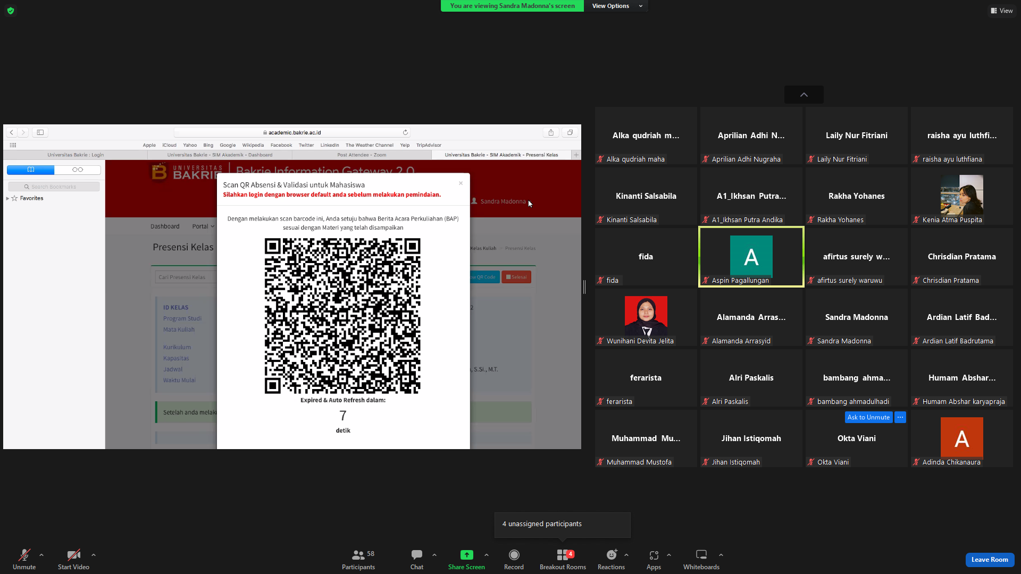Click the academic.bakrie.ac.id address bar
The image size is (1021, 574).
pyautogui.click(x=292, y=132)
